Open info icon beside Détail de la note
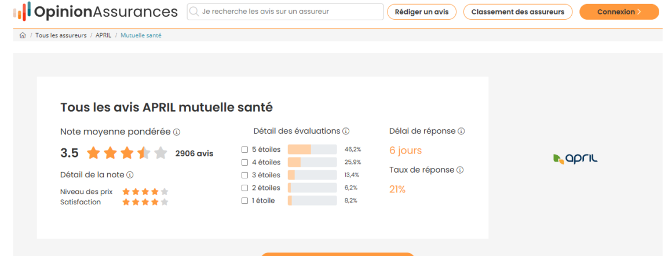 pyautogui.click(x=130, y=175)
